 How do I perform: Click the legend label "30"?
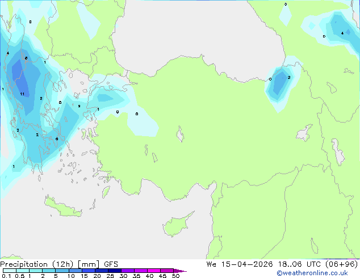coord(123,276)
